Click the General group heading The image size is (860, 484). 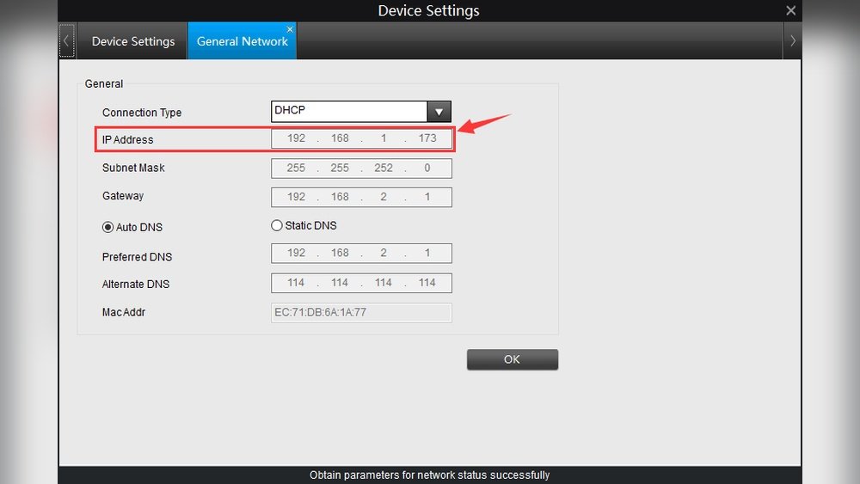[104, 84]
